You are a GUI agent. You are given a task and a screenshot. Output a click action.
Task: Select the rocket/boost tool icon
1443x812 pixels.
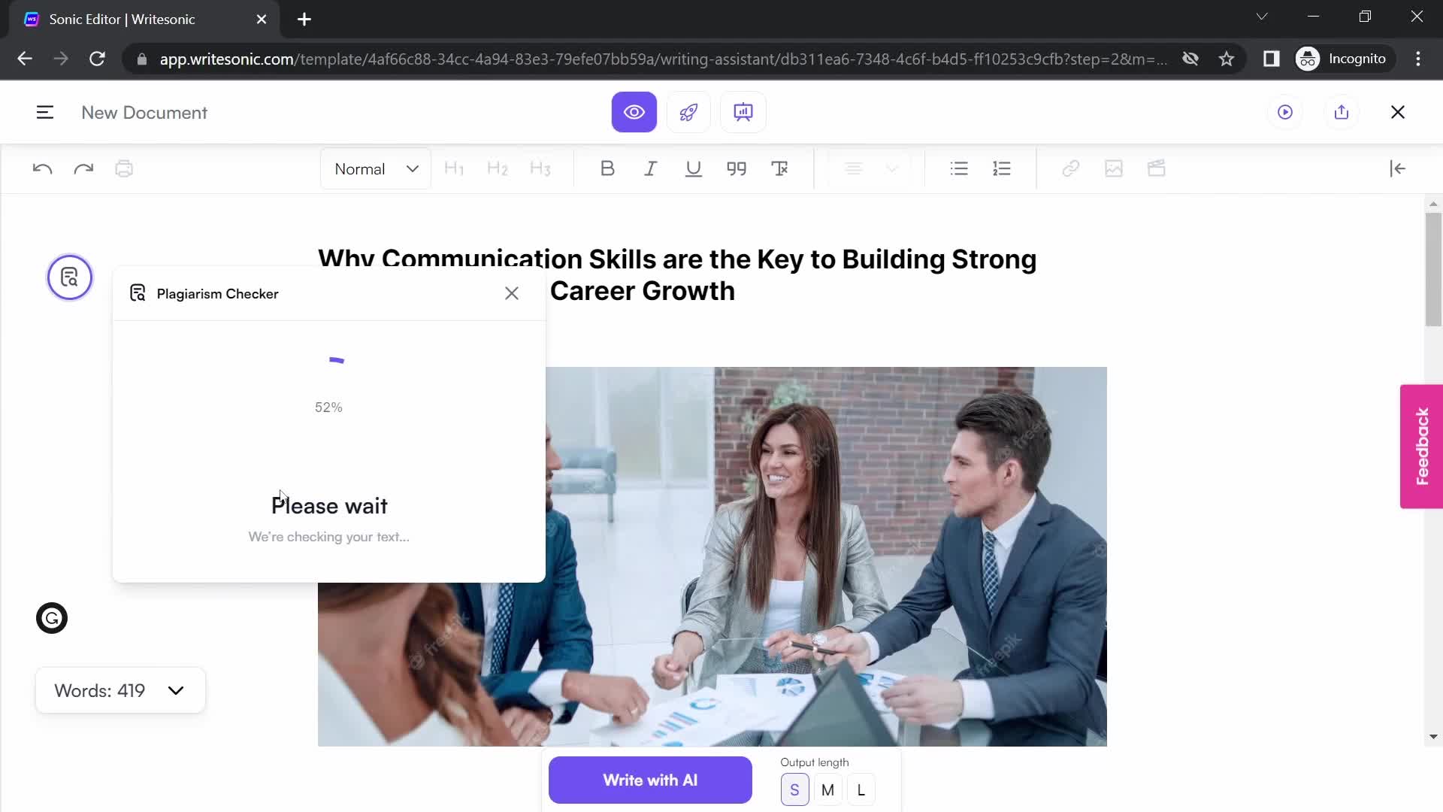click(688, 112)
